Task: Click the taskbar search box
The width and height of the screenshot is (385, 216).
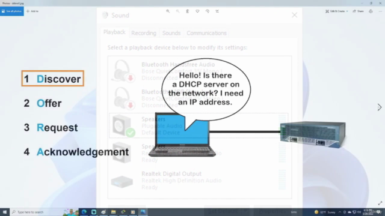Action: pos(37,212)
